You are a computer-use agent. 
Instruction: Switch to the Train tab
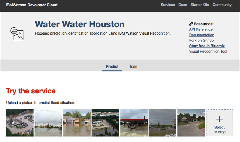133,66
